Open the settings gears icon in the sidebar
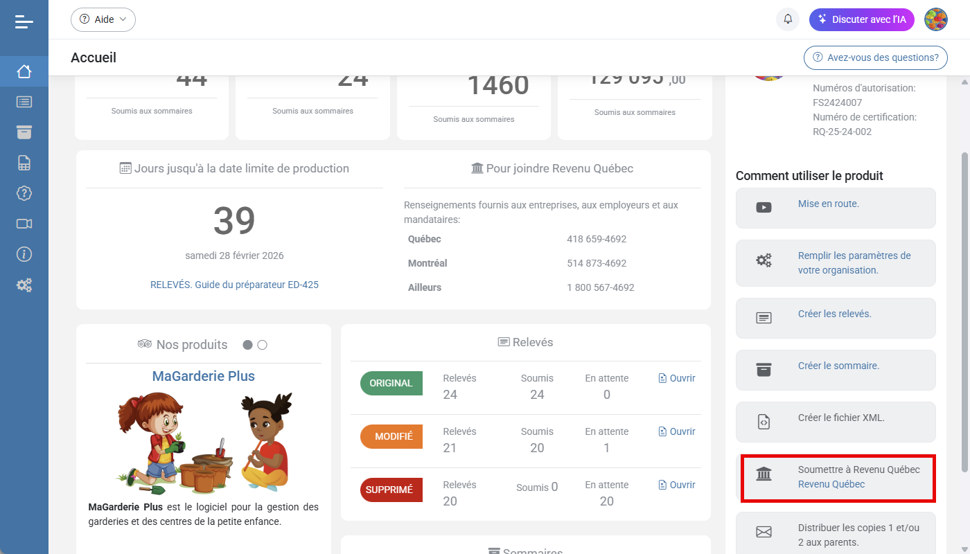970x554 pixels. (x=24, y=284)
